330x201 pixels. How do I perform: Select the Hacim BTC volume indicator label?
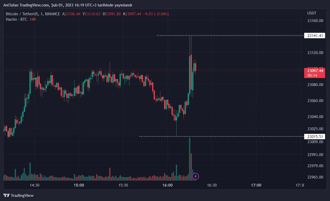click(x=17, y=19)
